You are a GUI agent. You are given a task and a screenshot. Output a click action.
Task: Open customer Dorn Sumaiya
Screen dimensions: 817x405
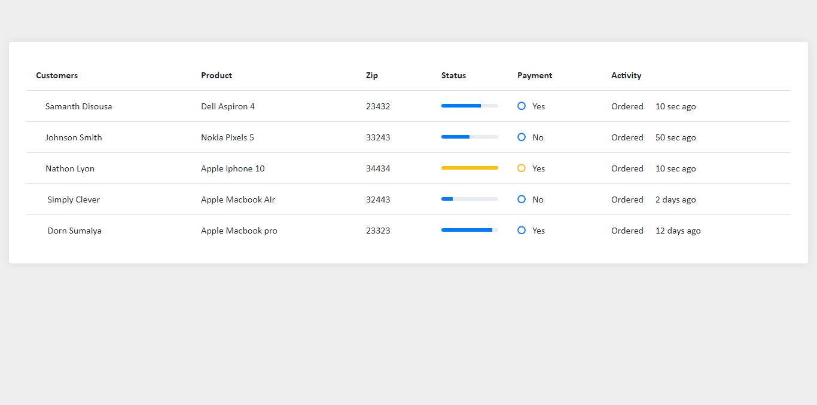point(74,231)
